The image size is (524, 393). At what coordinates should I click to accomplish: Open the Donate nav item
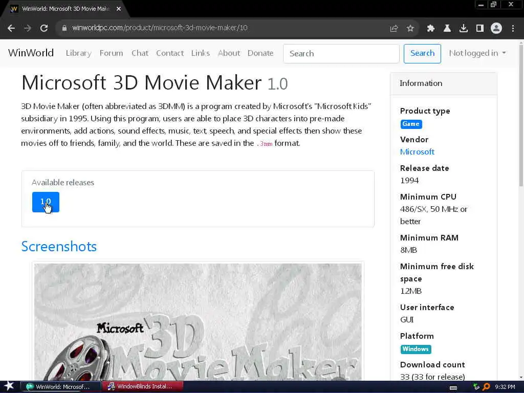click(x=260, y=53)
